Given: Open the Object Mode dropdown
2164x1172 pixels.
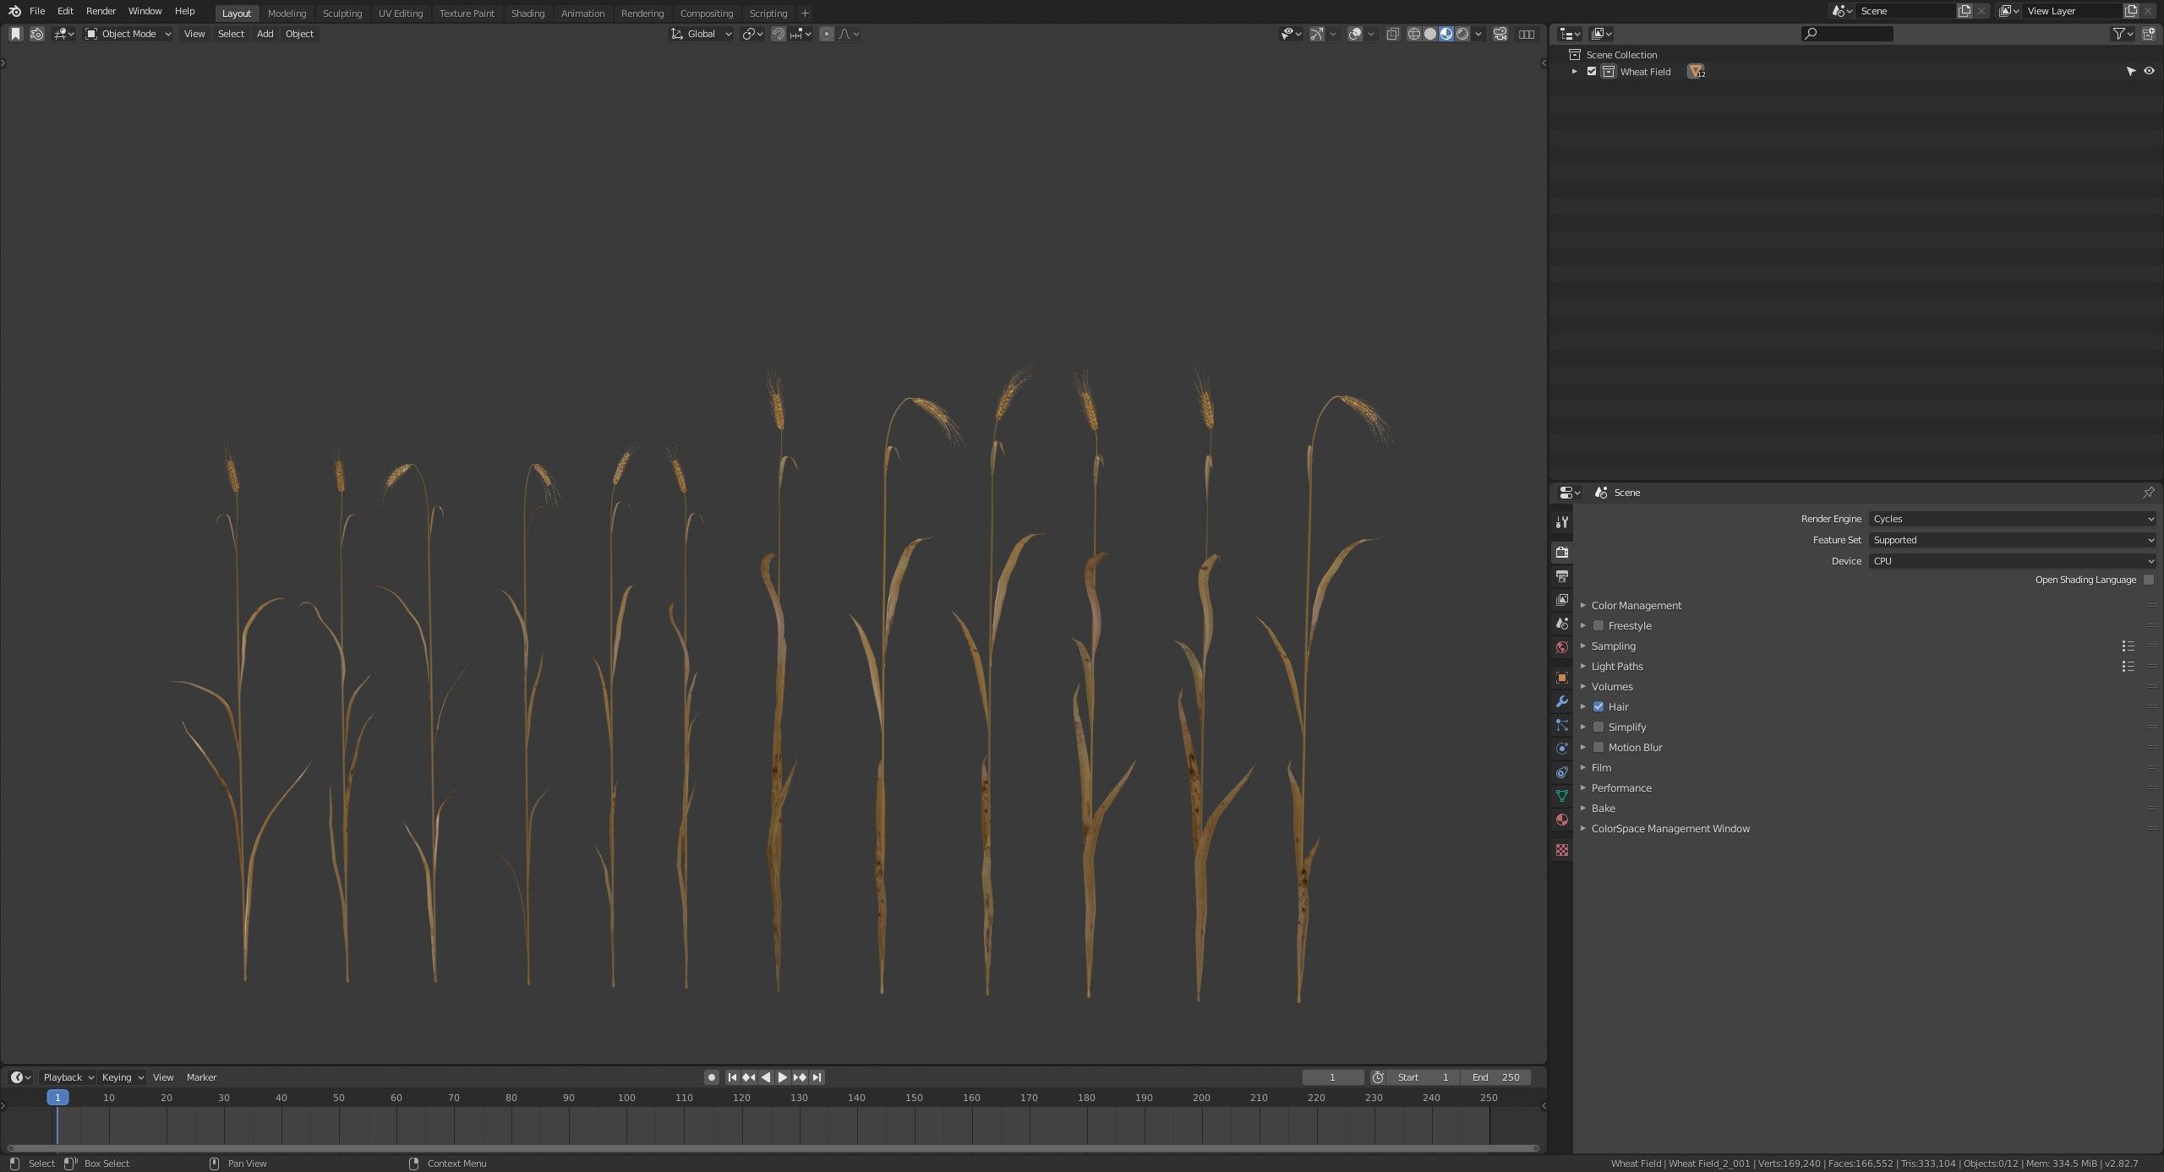Looking at the screenshot, I should (x=128, y=34).
